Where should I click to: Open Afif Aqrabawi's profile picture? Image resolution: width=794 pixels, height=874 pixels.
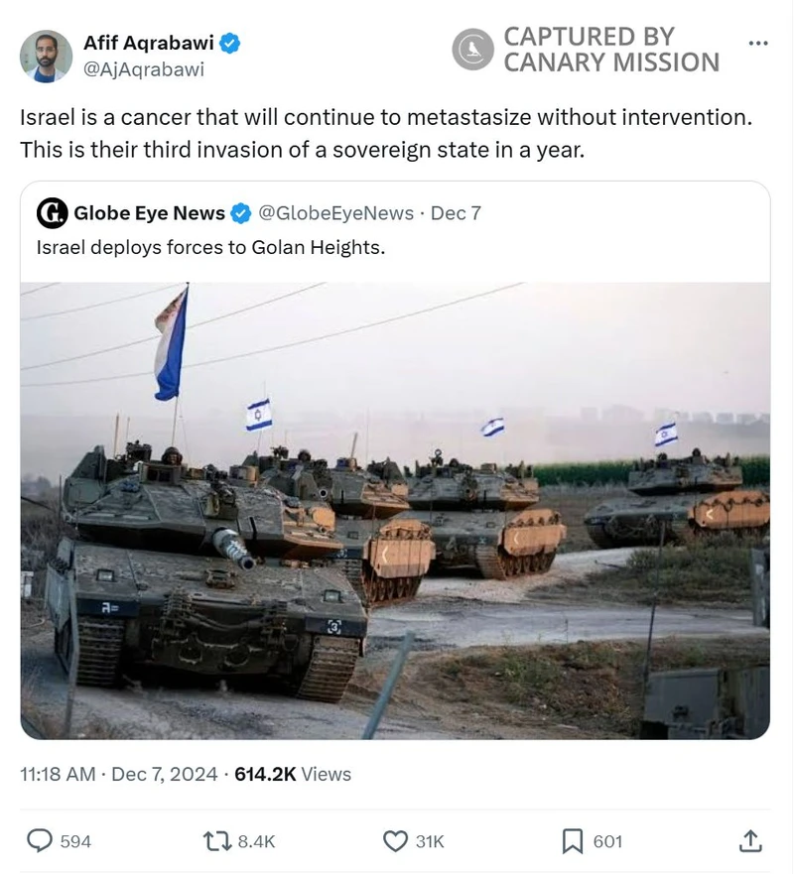coord(46,56)
